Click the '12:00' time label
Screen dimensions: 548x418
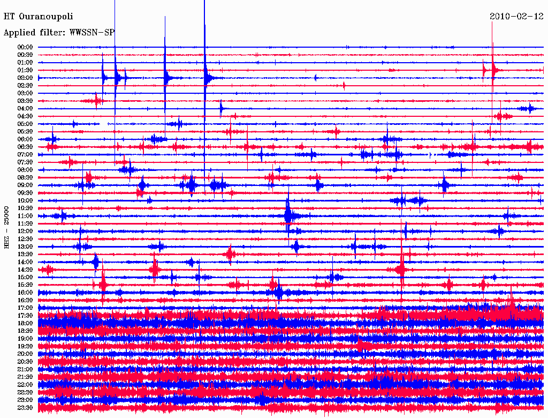pyautogui.click(x=25, y=231)
